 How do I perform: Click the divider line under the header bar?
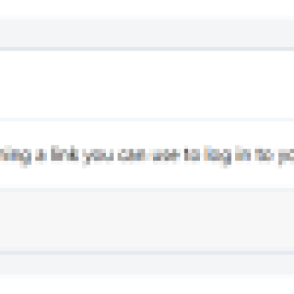(147, 49)
